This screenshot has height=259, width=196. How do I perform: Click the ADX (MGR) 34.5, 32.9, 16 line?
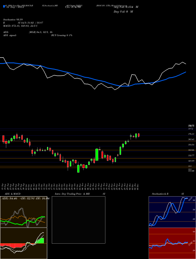pos(27,32)
